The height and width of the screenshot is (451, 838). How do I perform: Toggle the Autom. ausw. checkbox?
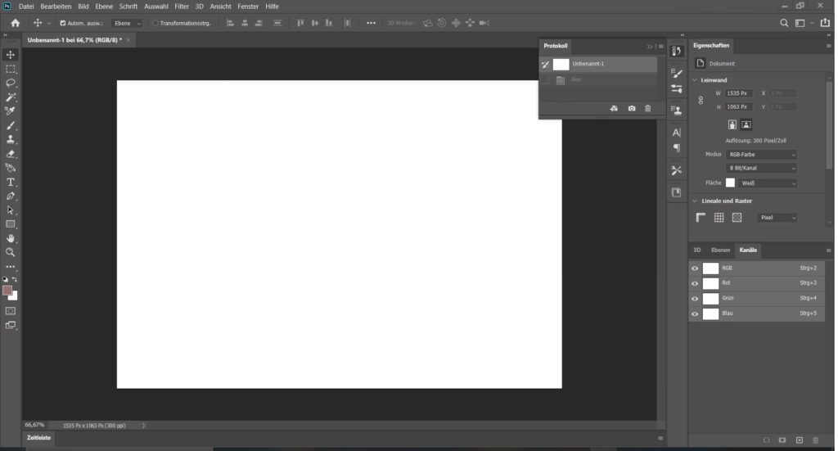63,23
